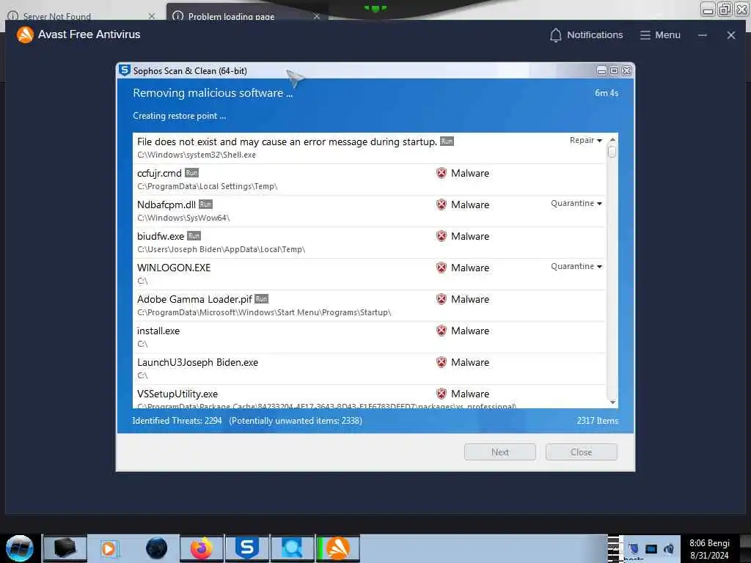Screen dimensions: 751x563
Task: Click malware icon beside Adobe Gamma Loader.pif
Action: tap(442, 299)
